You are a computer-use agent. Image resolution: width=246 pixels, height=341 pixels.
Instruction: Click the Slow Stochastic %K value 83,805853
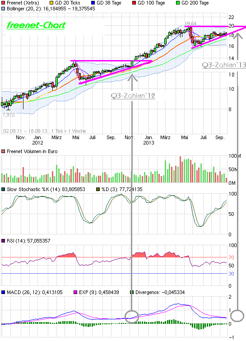click(74, 189)
